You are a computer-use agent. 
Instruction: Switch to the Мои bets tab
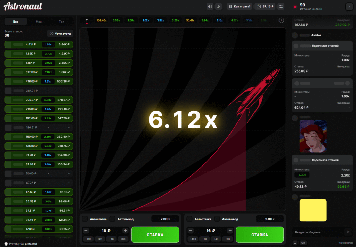[39, 22]
